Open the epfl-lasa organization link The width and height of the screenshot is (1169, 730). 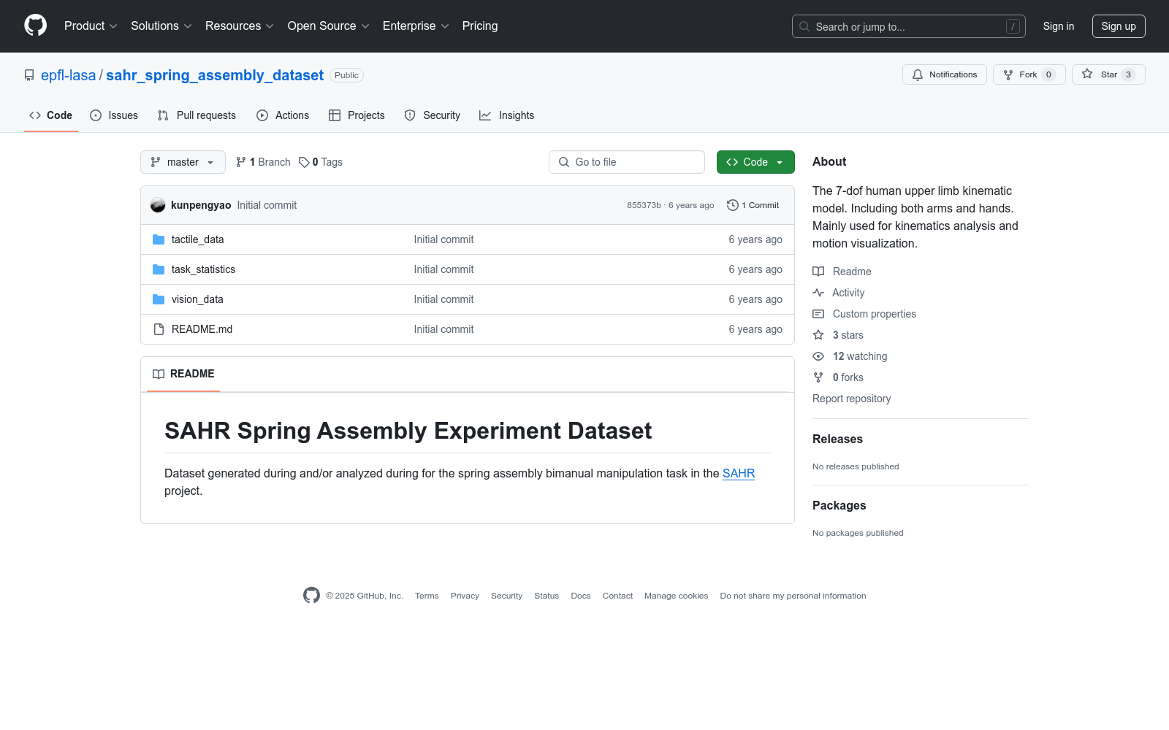click(x=68, y=75)
